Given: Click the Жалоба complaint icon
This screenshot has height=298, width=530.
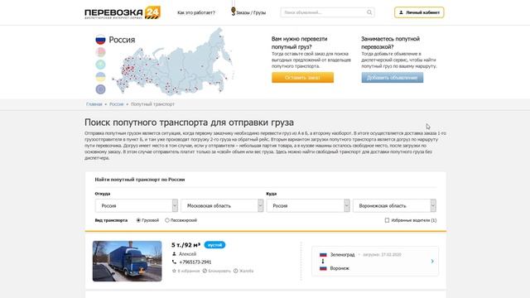Looking at the screenshot, I should (235, 271).
